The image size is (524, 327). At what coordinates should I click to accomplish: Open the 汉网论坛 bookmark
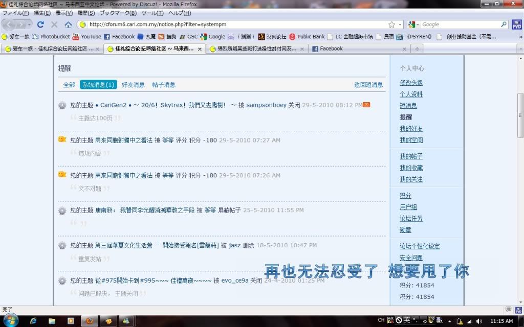[x=272, y=37]
